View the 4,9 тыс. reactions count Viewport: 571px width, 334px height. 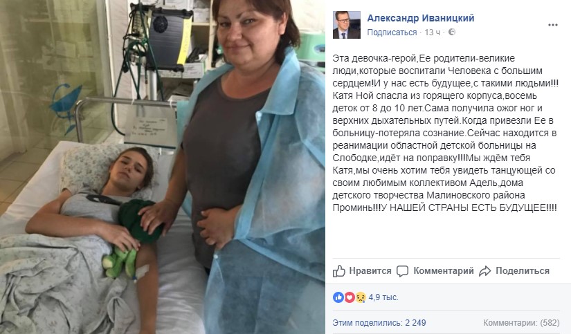pyautogui.click(x=383, y=297)
